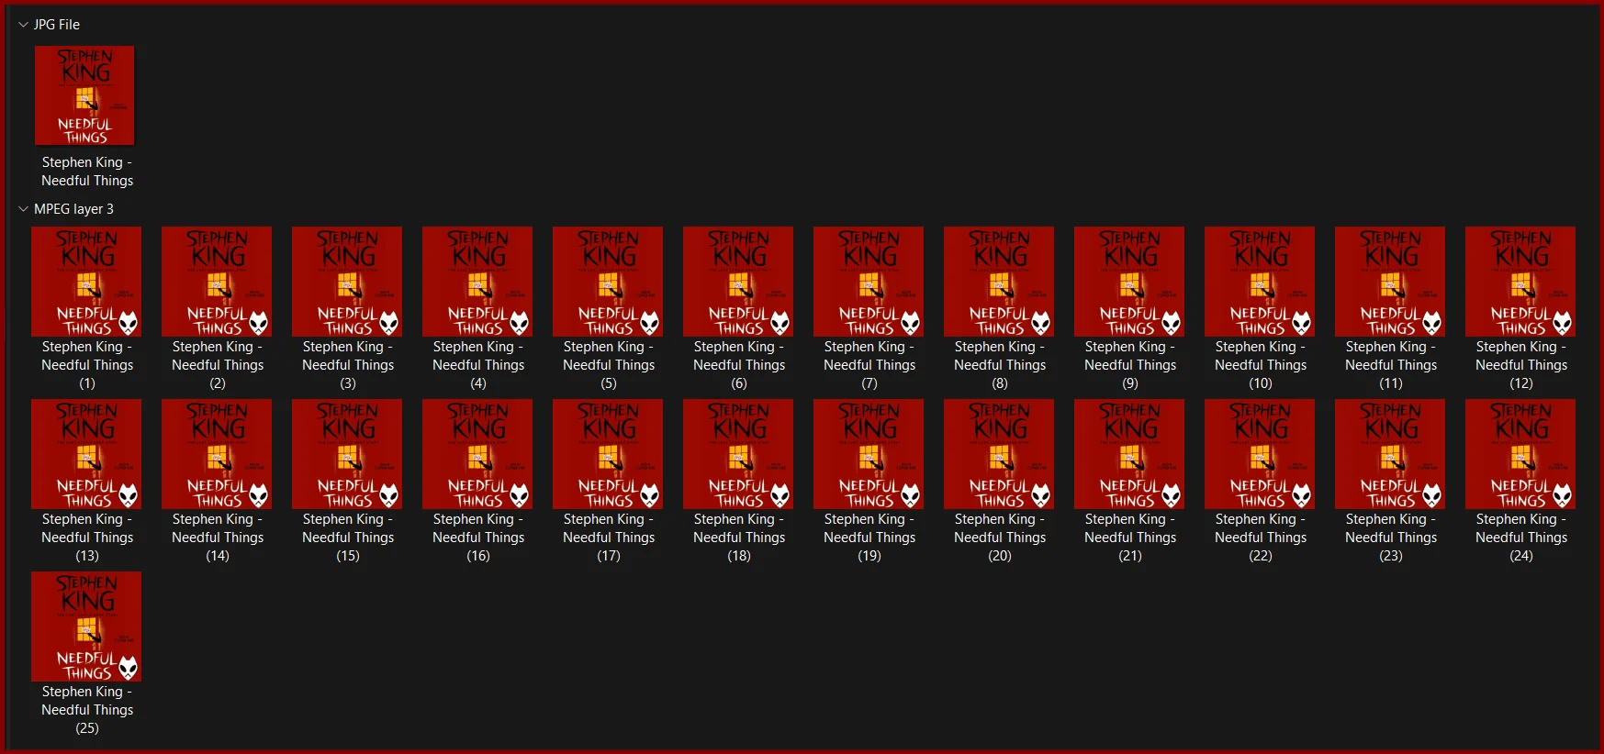Select MP3 file thumbnail numbered (22)
1604x754 pixels.
(1260, 454)
